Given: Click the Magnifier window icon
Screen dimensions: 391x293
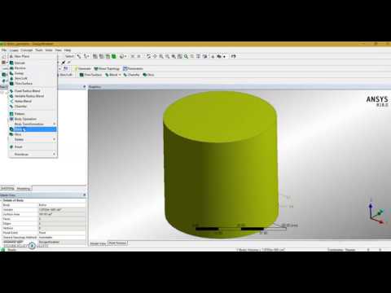Looking at the screenshot, I should pos(180,56).
